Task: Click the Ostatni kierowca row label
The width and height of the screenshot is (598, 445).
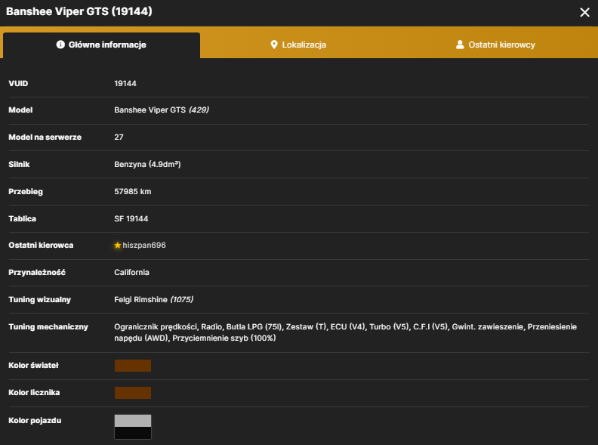Action: pos(41,245)
